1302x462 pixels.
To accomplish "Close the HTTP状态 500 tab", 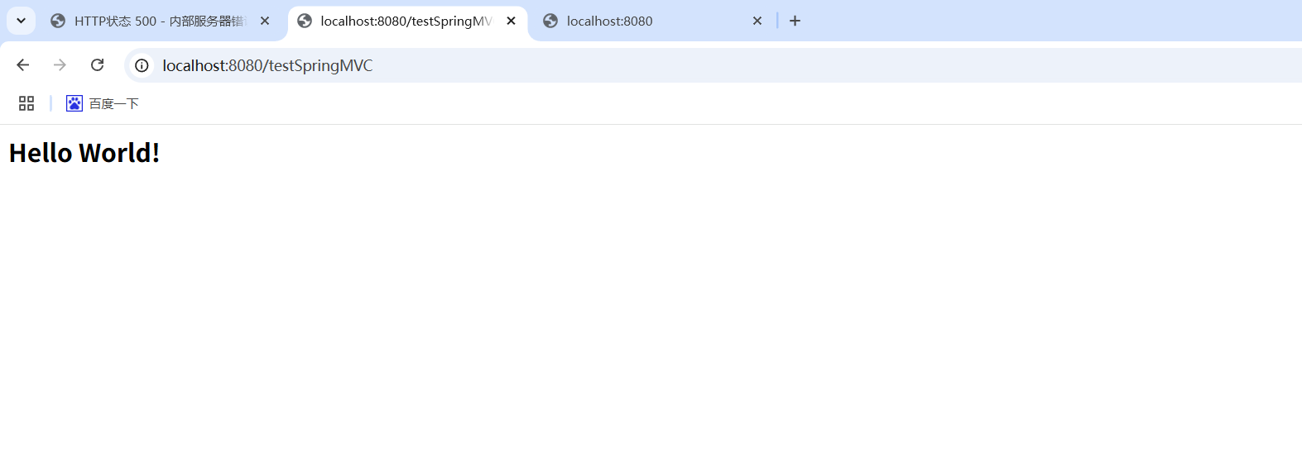I will click(265, 21).
